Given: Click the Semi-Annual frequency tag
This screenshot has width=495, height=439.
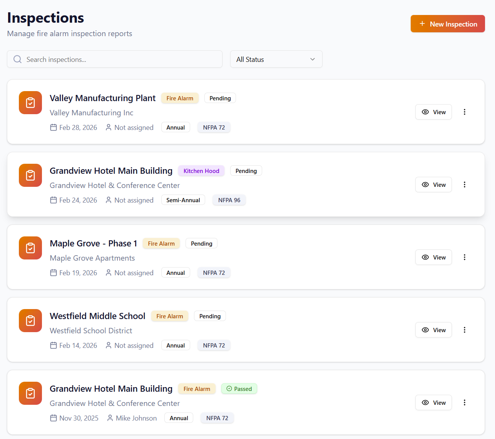Looking at the screenshot, I should click(x=183, y=200).
